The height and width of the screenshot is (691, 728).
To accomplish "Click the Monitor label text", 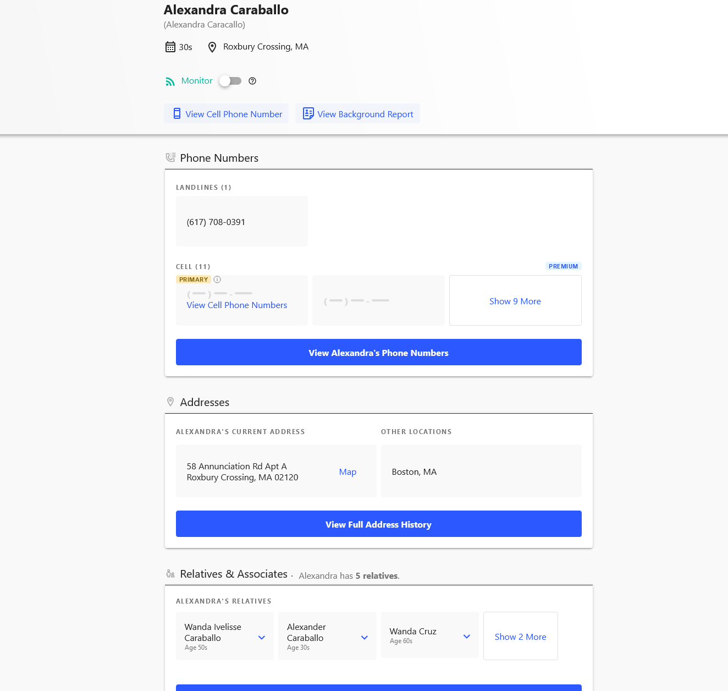I will [x=197, y=81].
